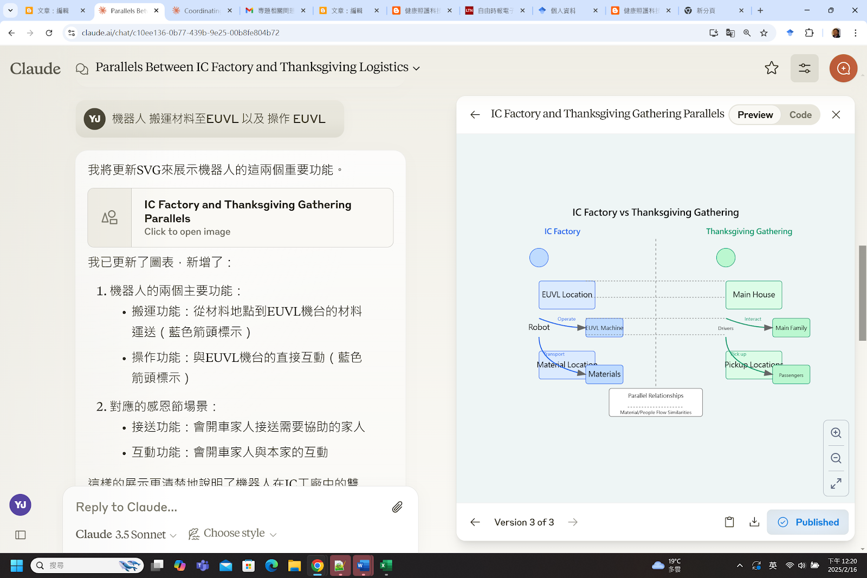Click the address bar URL
This screenshot has height=578, width=867.
180,33
